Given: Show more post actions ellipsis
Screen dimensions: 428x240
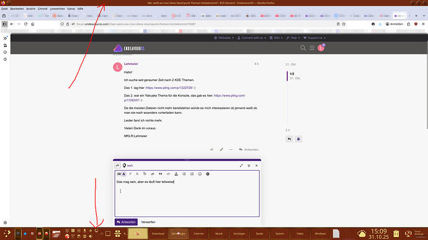Looking at the screenshot, I should click(x=231, y=150).
